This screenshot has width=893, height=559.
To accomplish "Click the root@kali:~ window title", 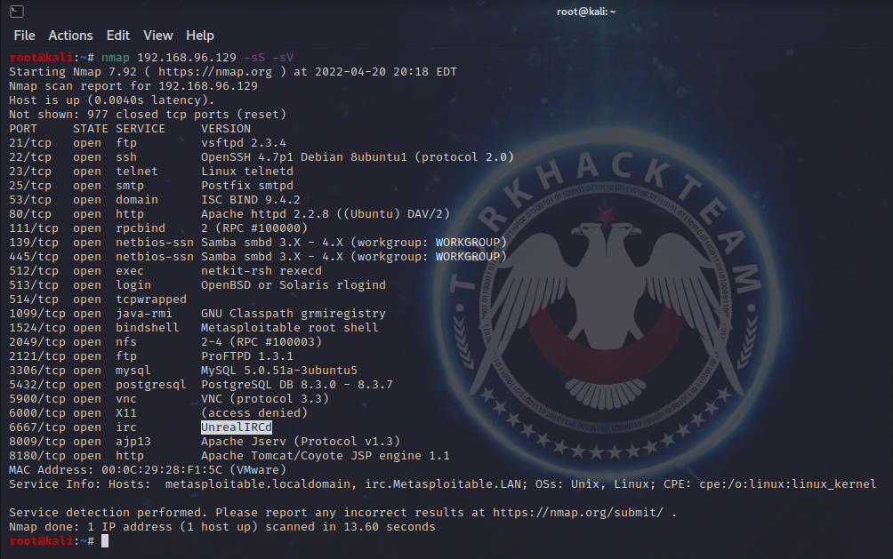I will point(586,12).
